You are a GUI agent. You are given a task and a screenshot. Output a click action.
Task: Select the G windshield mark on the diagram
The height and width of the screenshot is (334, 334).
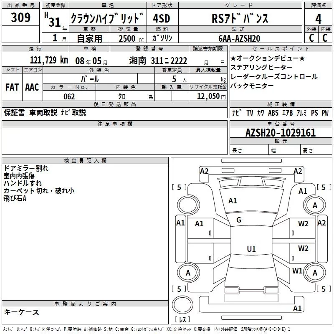pos(239,220)
